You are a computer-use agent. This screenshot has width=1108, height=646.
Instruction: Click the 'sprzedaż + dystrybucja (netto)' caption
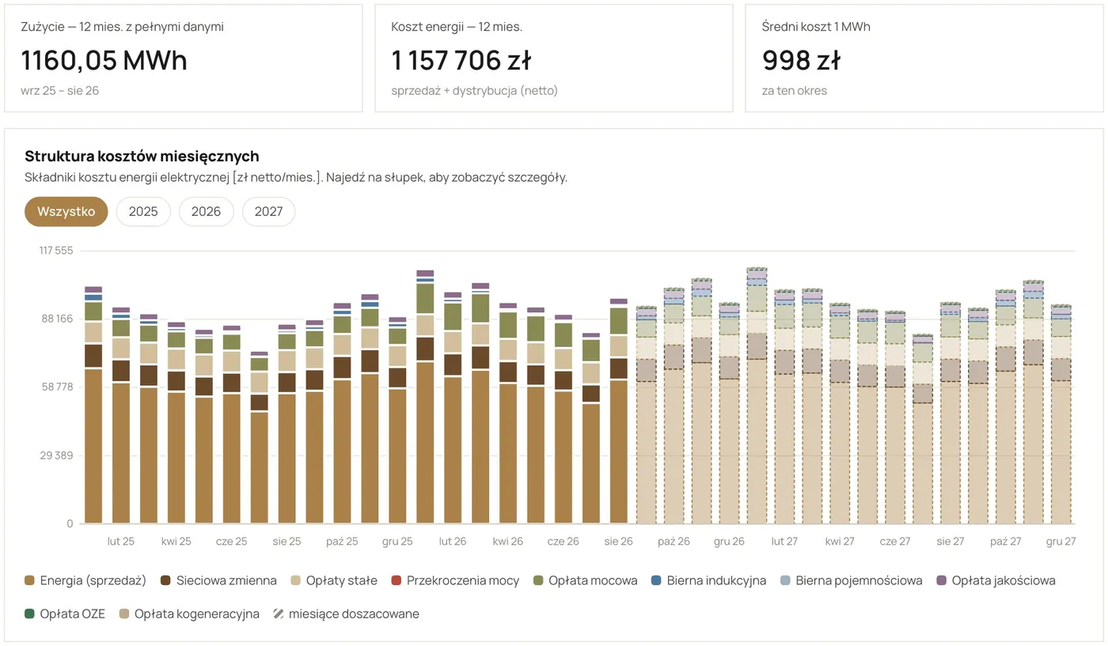pyautogui.click(x=475, y=90)
